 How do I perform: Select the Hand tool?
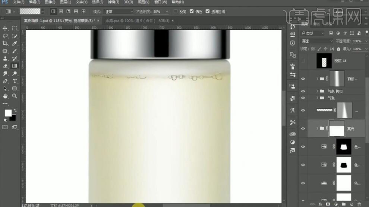(5, 96)
